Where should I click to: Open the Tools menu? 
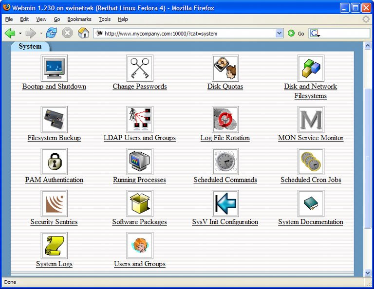click(105, 19)
